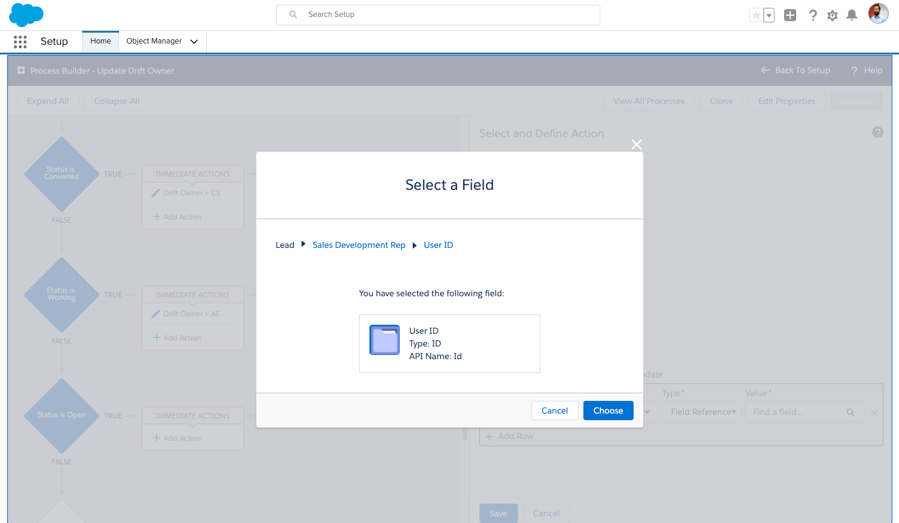Click the Expand All button
The width and height of the screenshot is (899, 523).
tap(48, 101)
